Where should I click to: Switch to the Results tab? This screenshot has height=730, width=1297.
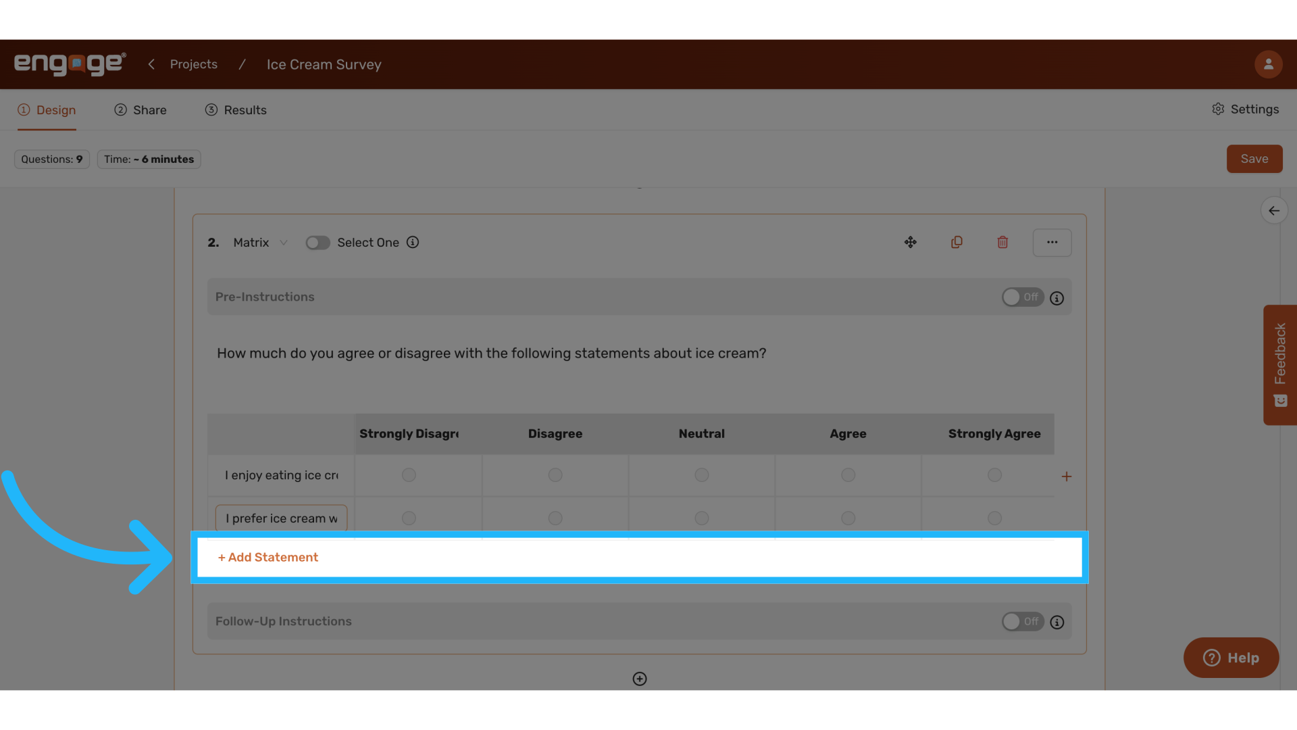[236, 110]
